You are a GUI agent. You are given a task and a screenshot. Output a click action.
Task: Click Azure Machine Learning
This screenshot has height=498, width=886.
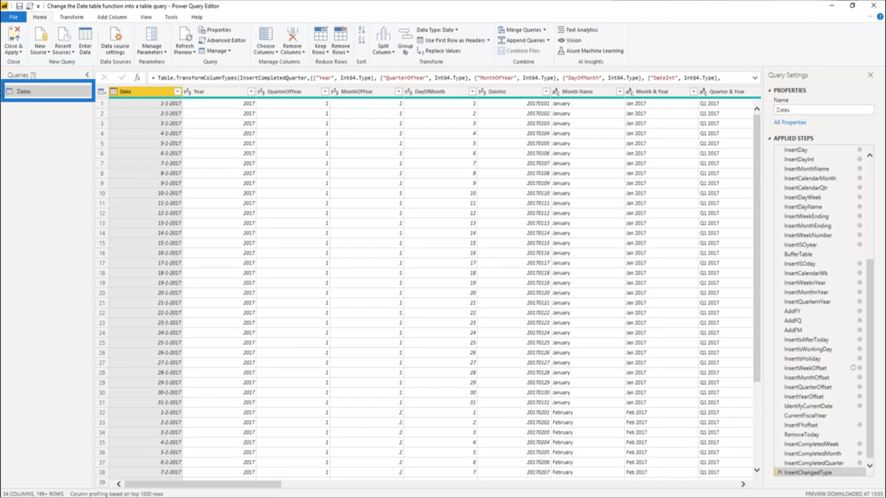point(590,51)
